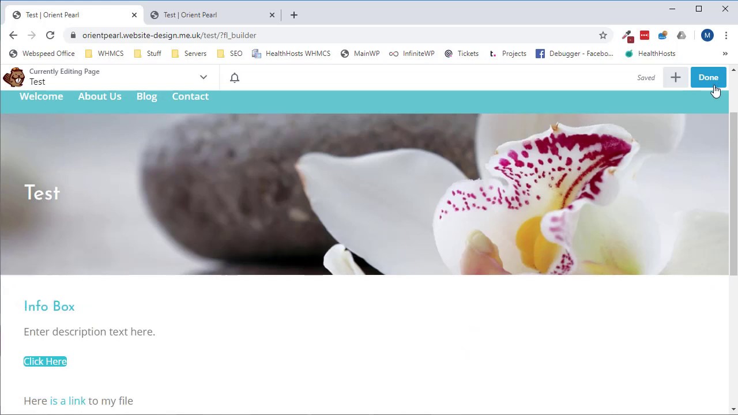Open the InfiniteWP bookmark
Screen dimensions: 738x415
412,54
